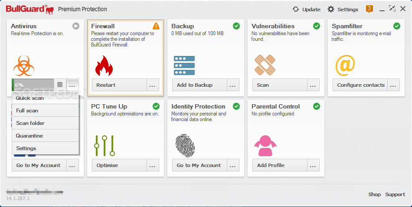This screenshot has width=412, height=207.
Task: Open the Backup more options button
Action: 233,85
